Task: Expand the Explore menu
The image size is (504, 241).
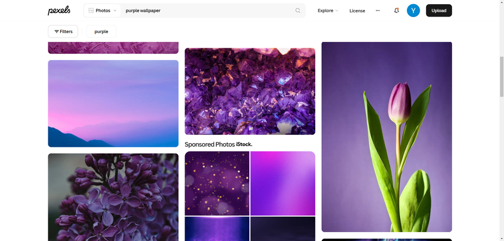Action: (328, 11)
